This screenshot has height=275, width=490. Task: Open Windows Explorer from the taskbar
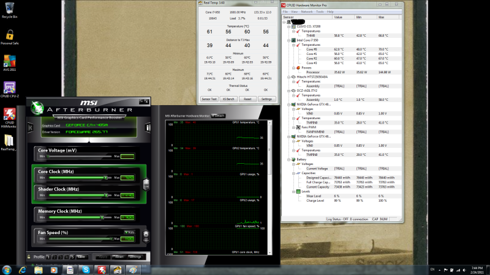(39, 269)
